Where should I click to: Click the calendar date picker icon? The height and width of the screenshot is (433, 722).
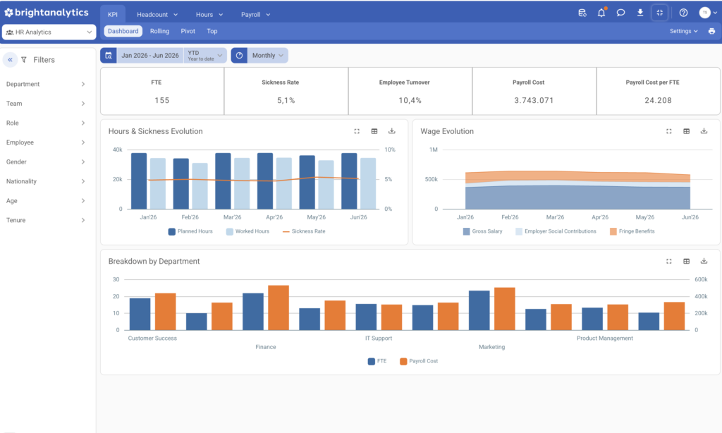click(109, 56)
